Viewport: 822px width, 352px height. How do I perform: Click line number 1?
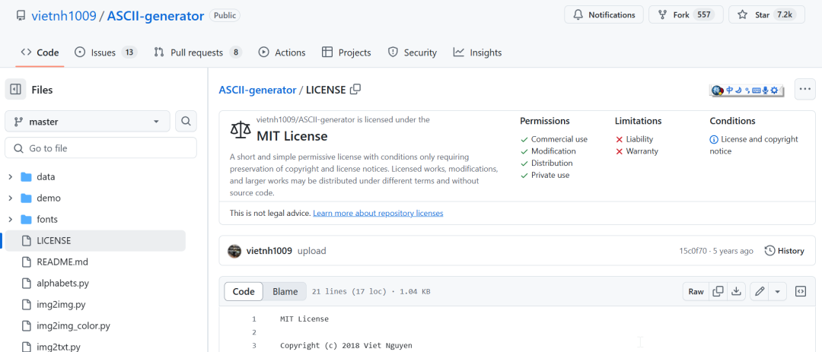[x=253, y=319]
